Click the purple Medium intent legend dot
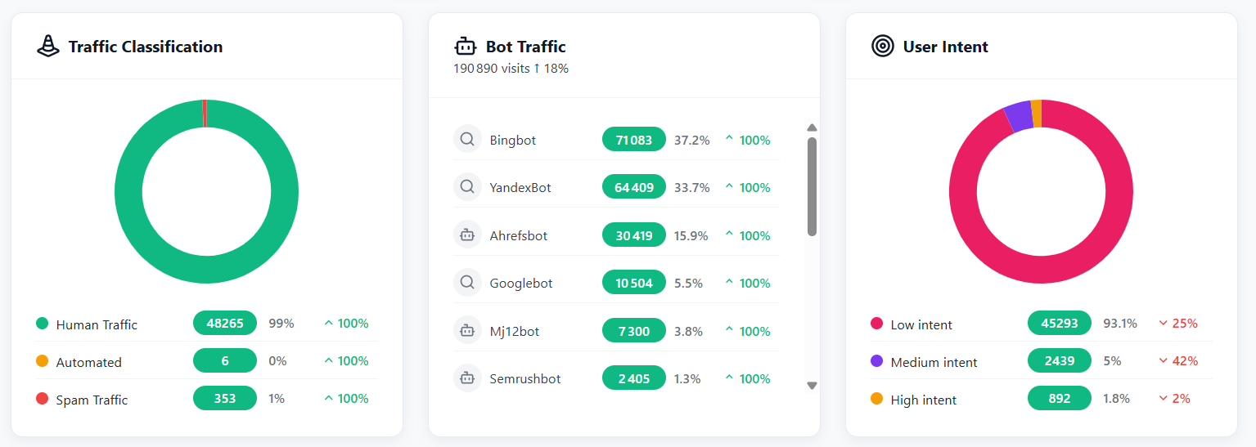The width and height of the screenshot is (1256, 447). click(x=877, y=361)
